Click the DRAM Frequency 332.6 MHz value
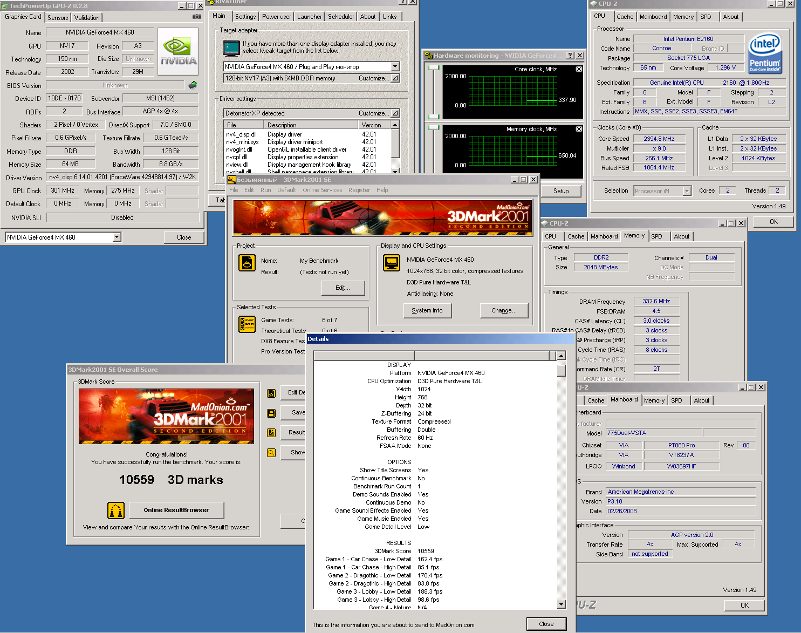 coord(656,301)
